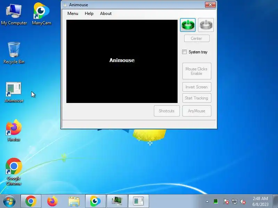
Task: Enable the System tray checkbox
Action: (x=185, y=52)
